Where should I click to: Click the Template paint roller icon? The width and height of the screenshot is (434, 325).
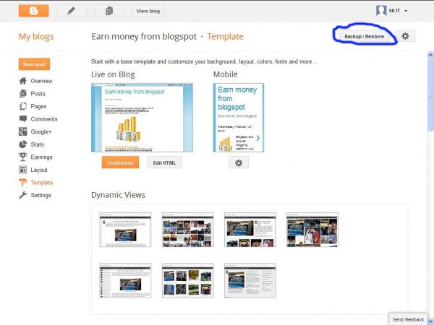point(22,183)
